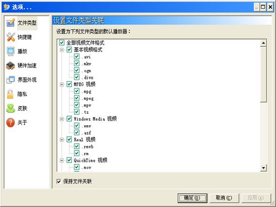This screenshot has width=276, height=207.
Task: Uncheck the .mov file type
Action: 77,167
